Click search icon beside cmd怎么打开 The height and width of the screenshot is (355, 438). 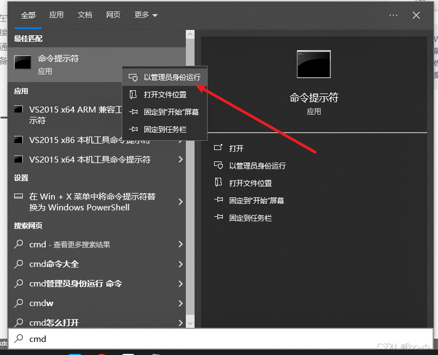click(x=18, y=322)
